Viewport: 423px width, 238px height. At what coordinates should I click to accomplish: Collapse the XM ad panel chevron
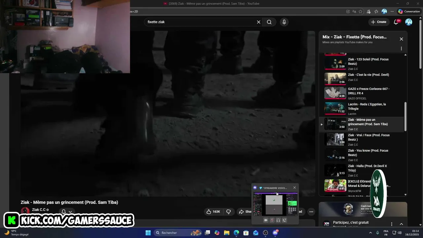[401, 224]
